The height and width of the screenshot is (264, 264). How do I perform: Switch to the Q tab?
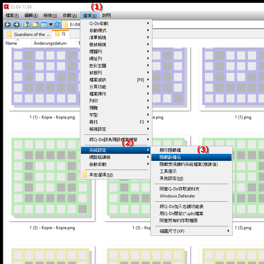point(61,34)
